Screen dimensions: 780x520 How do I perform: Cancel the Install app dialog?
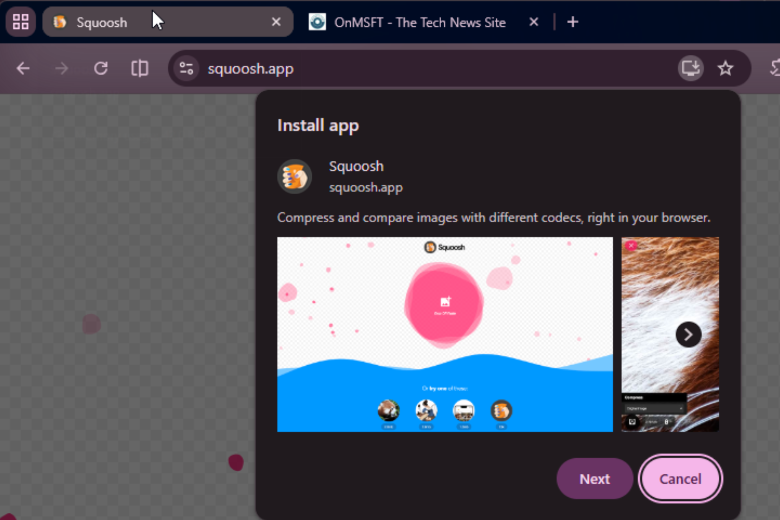[x=680, y=479]
